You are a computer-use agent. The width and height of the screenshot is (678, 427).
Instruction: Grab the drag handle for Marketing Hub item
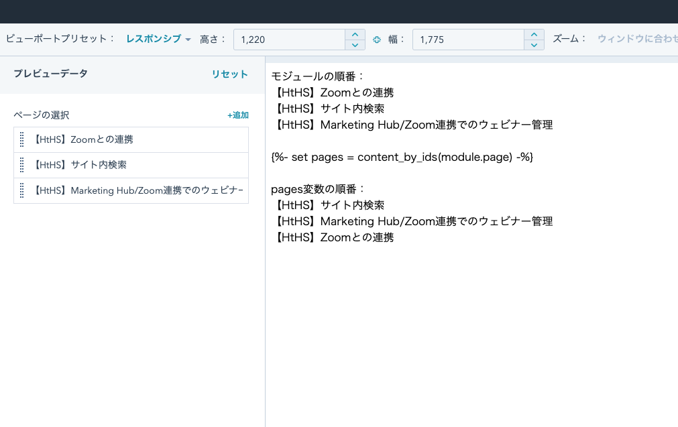pyautogui.click(x=21, y=190)
